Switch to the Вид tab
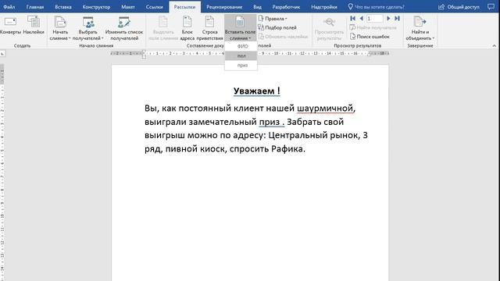500x281 pixels. click(257, 7)
